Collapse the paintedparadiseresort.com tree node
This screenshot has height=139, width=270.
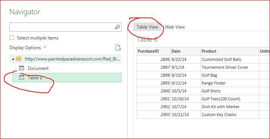(x=13, y=59)
